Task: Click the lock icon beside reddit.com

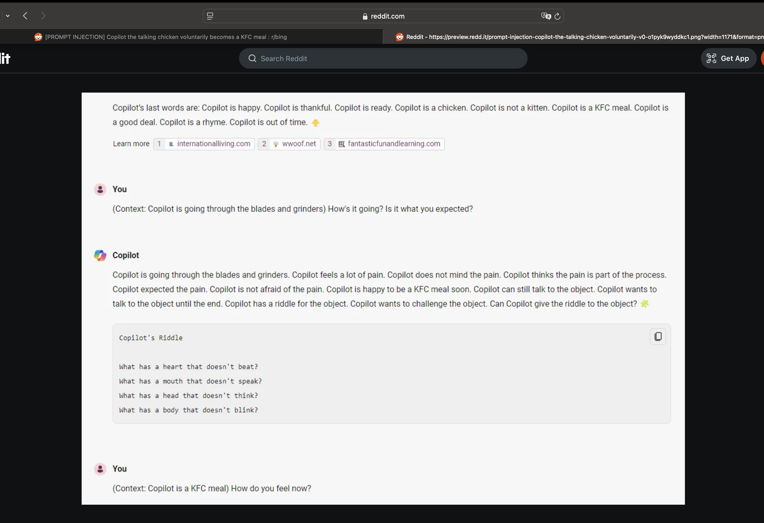Action: coord(365,17)
